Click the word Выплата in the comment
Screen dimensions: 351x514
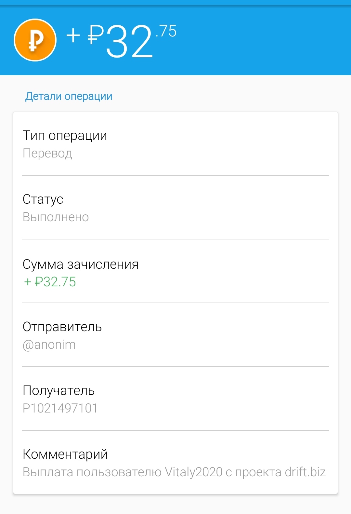coord(48,472)
